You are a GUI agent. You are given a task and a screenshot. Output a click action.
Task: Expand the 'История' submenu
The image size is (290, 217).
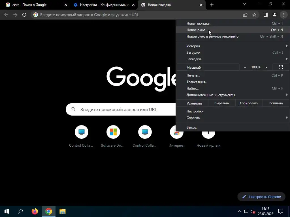pos(233,46)
